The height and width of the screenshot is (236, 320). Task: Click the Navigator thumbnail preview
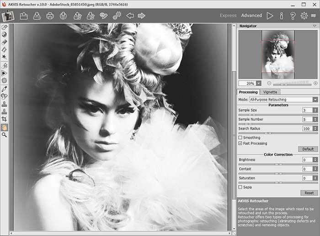[x=278, y=55]
